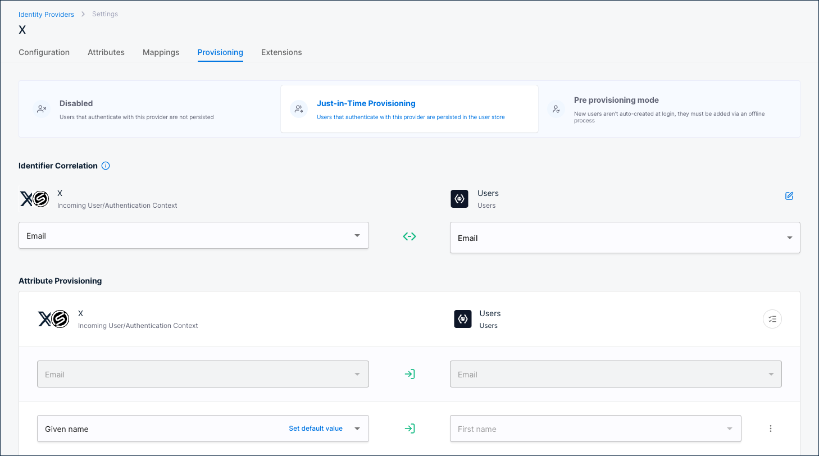Open the three-dot menu on the Given name row
The width and height of the screenshot is (819, 456).
point(771,428)
